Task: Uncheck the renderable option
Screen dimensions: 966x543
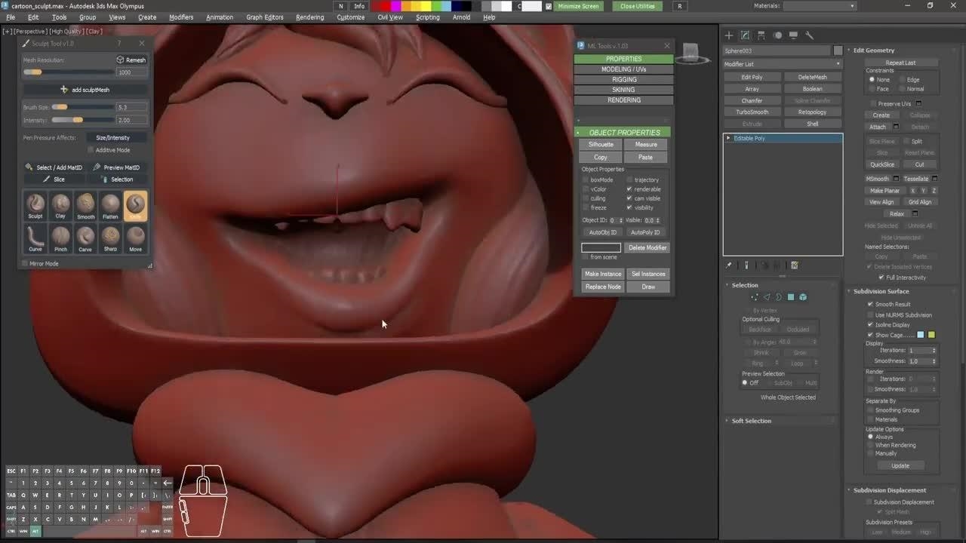Action: pyautogui.click(x=629, y=189)
